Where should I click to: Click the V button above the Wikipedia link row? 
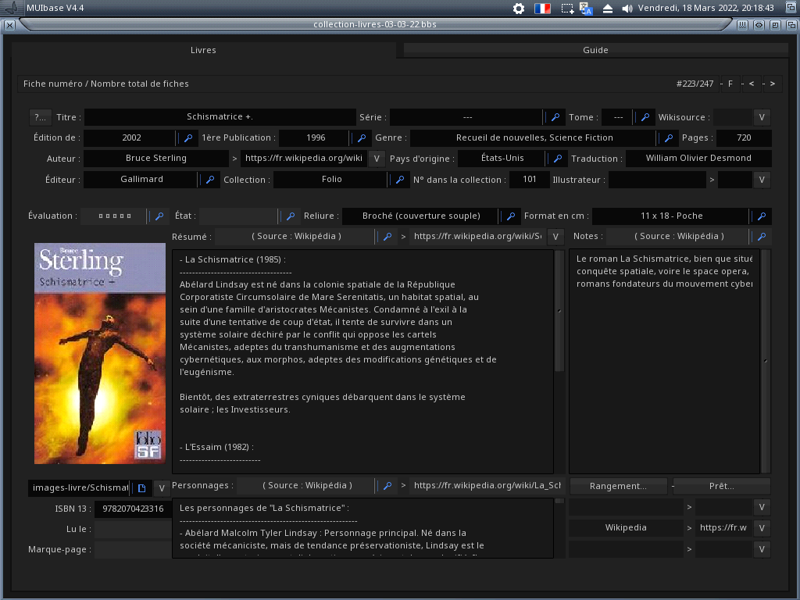tap(762, 507)
